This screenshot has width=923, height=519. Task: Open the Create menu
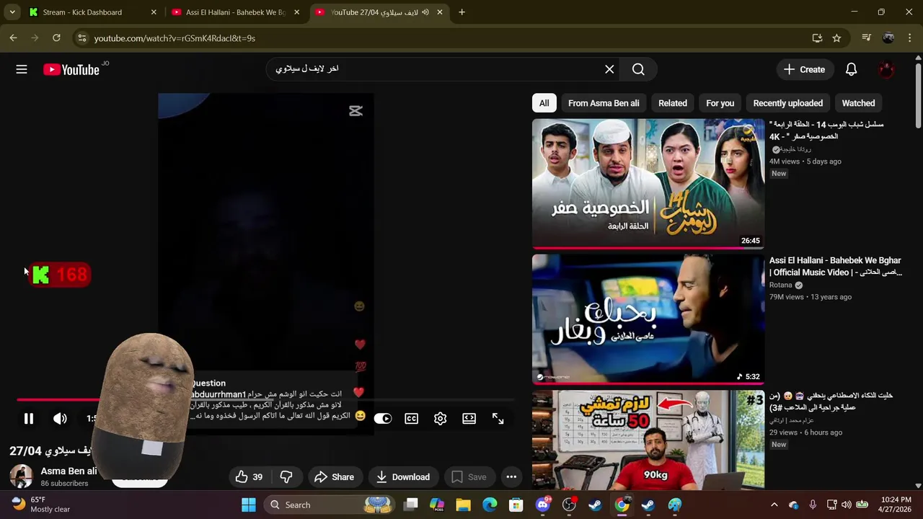point(804,69)
